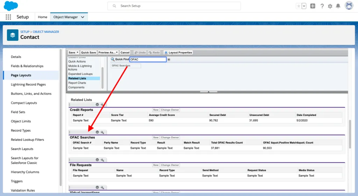The image size is (358, 196).
Task: Open Credit Reports list properties wrench
Action: [x=102, y=104]
